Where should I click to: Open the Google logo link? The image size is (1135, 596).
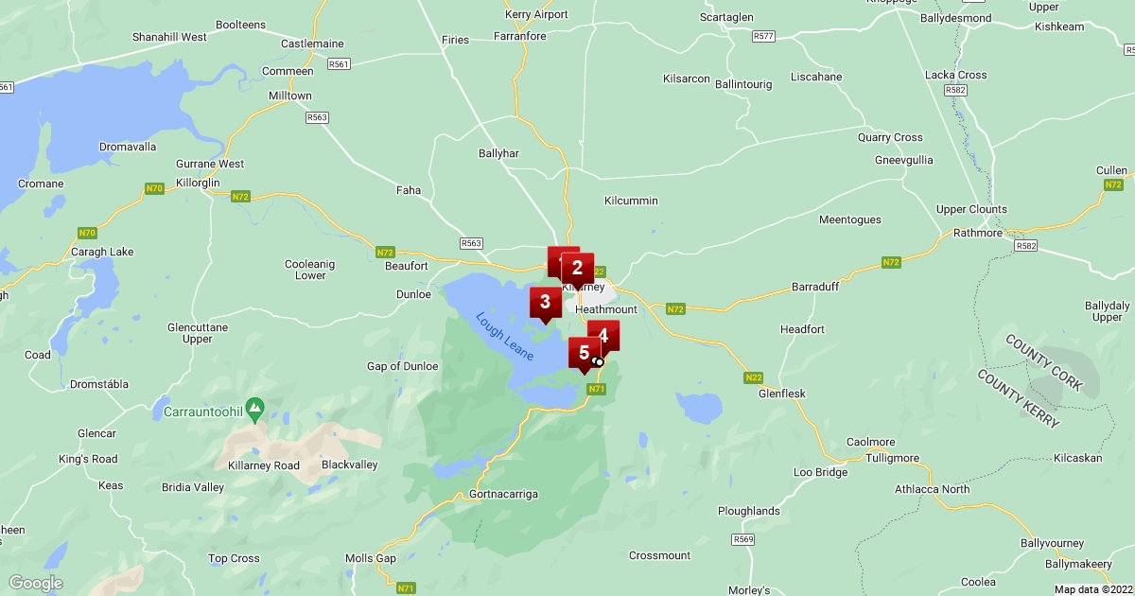point(36,583)
